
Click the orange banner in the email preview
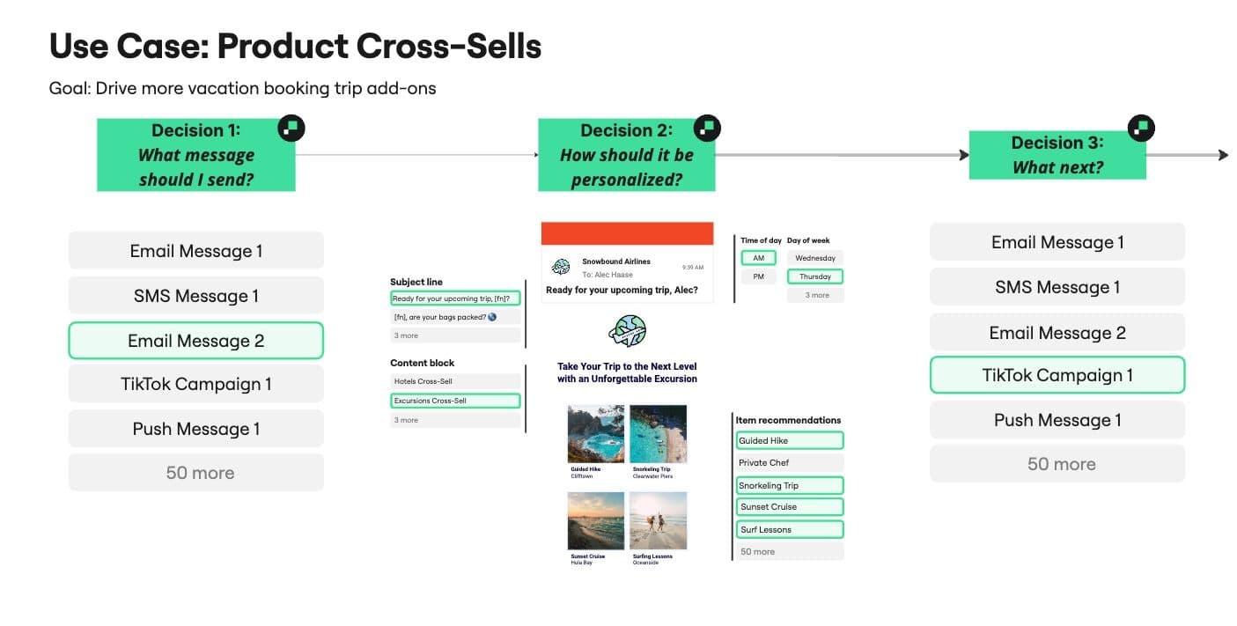tap(626, 232)
